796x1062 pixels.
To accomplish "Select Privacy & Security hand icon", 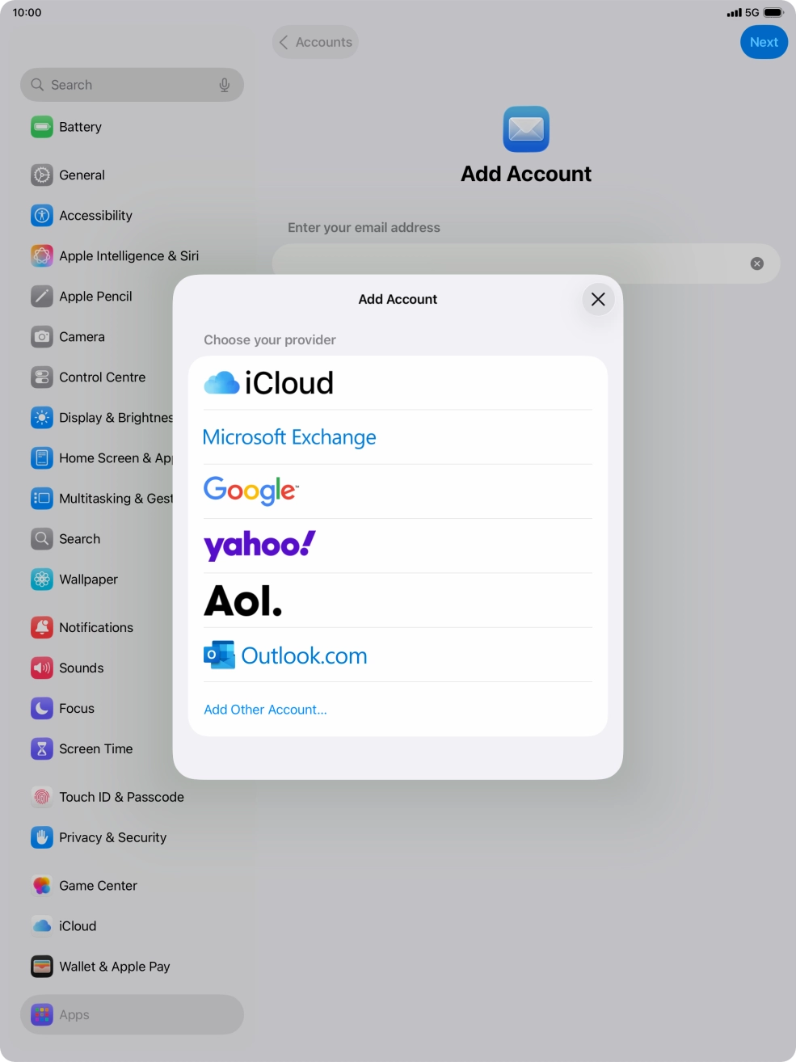I will click(x=42, y=837).
